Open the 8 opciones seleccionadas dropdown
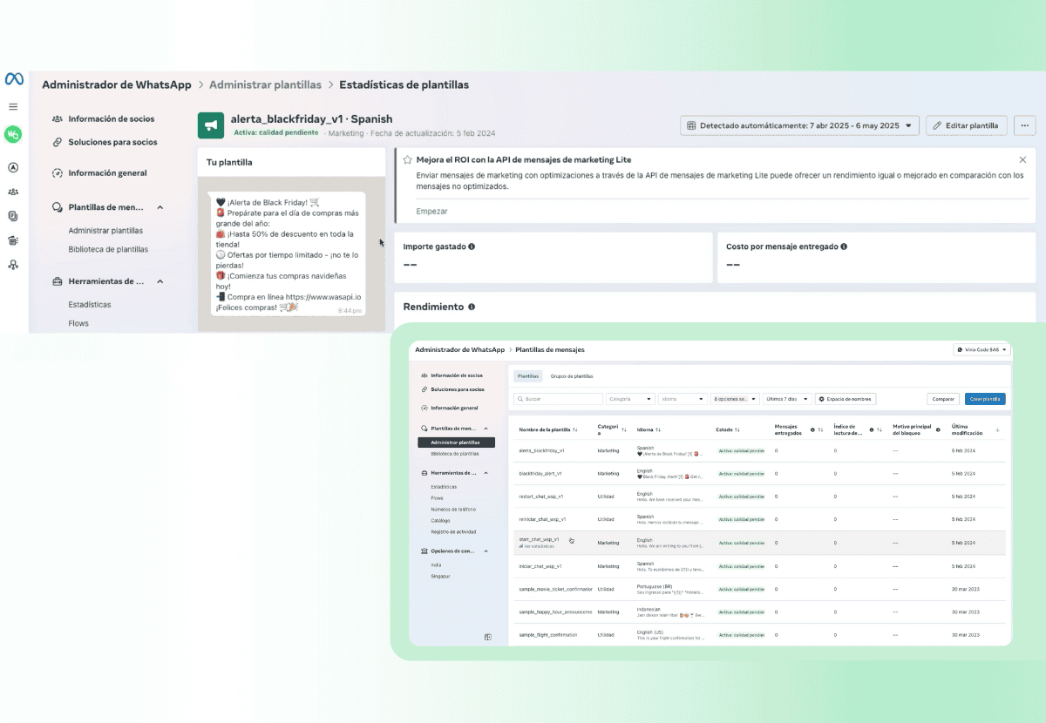This screenshot has height=723, width=1046. [735, 399]
